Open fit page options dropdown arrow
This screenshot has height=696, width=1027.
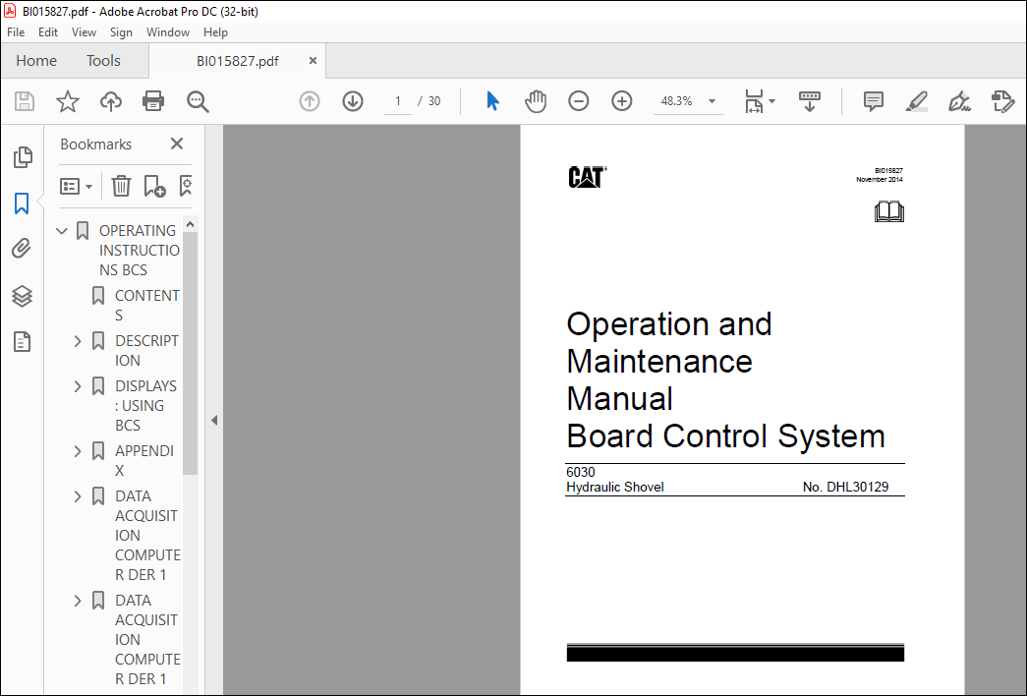[771, 101]
